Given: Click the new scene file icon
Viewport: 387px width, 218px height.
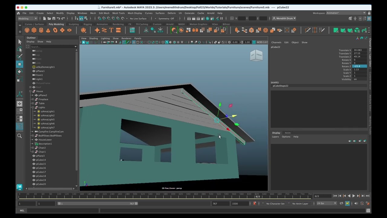Looking at the screenshot, I should pyautogui.click(x=44, y=18).
